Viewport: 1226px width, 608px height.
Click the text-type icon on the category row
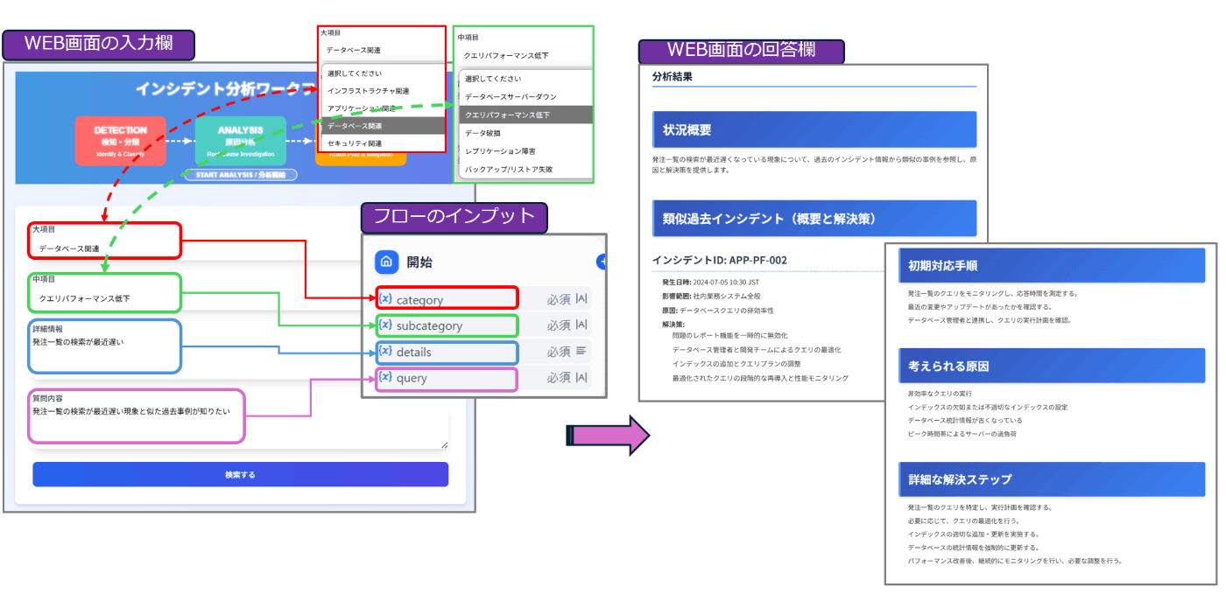581,299
